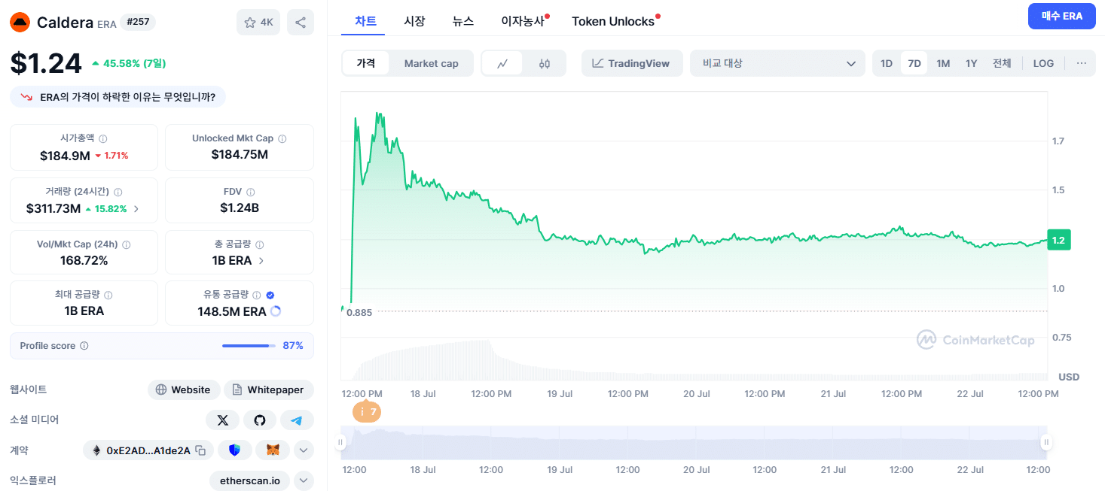Open etherscan.io explorer link
Viewport: 1105px width, 491px height.
click(249, 480)
